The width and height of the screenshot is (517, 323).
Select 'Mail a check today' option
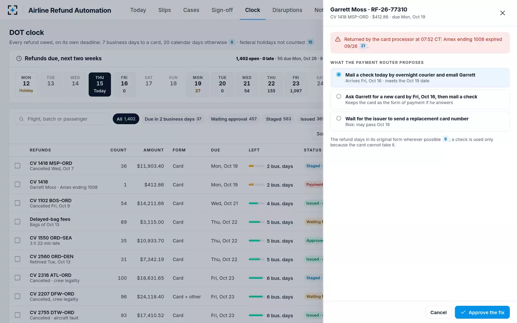pos(420,78)
